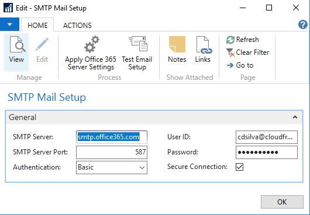The height and width of the screenshot is (215, 310).
Task: Click the User ID field
Action: point(267,137)
